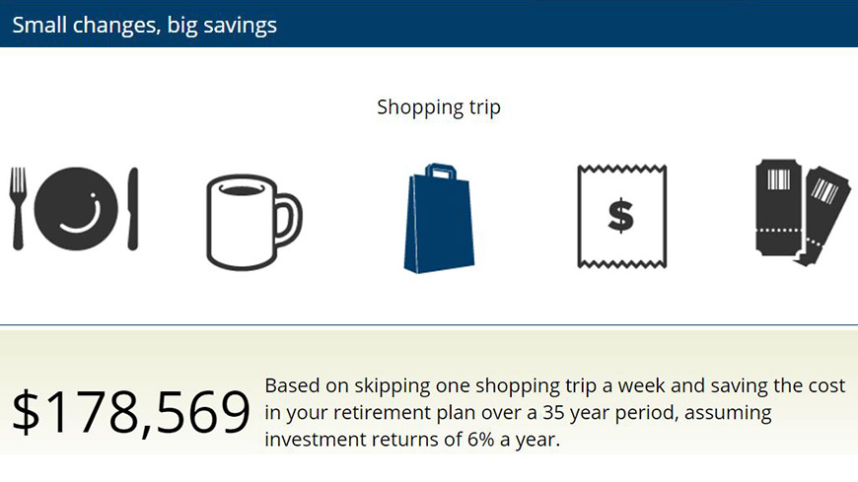This screenshot has width=858, height=482.
Task: Click the "investment returns of 6% a year" line
Action: tap(412, 439)
